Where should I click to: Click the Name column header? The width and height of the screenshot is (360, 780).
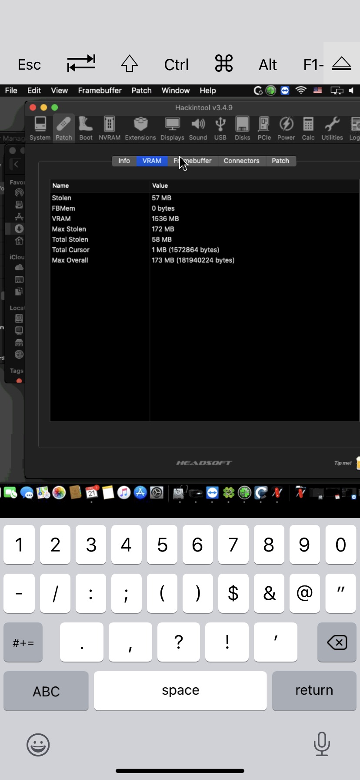(x=100, y=185)
